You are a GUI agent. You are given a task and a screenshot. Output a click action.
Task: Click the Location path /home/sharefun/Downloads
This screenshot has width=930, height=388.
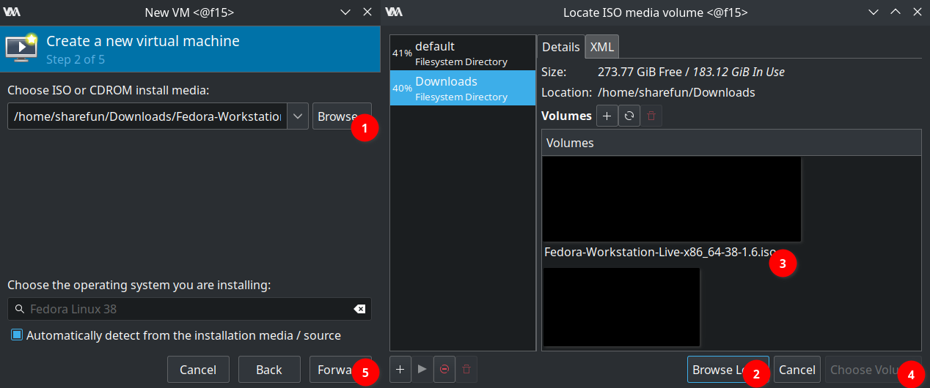click(x=676, y=92)
